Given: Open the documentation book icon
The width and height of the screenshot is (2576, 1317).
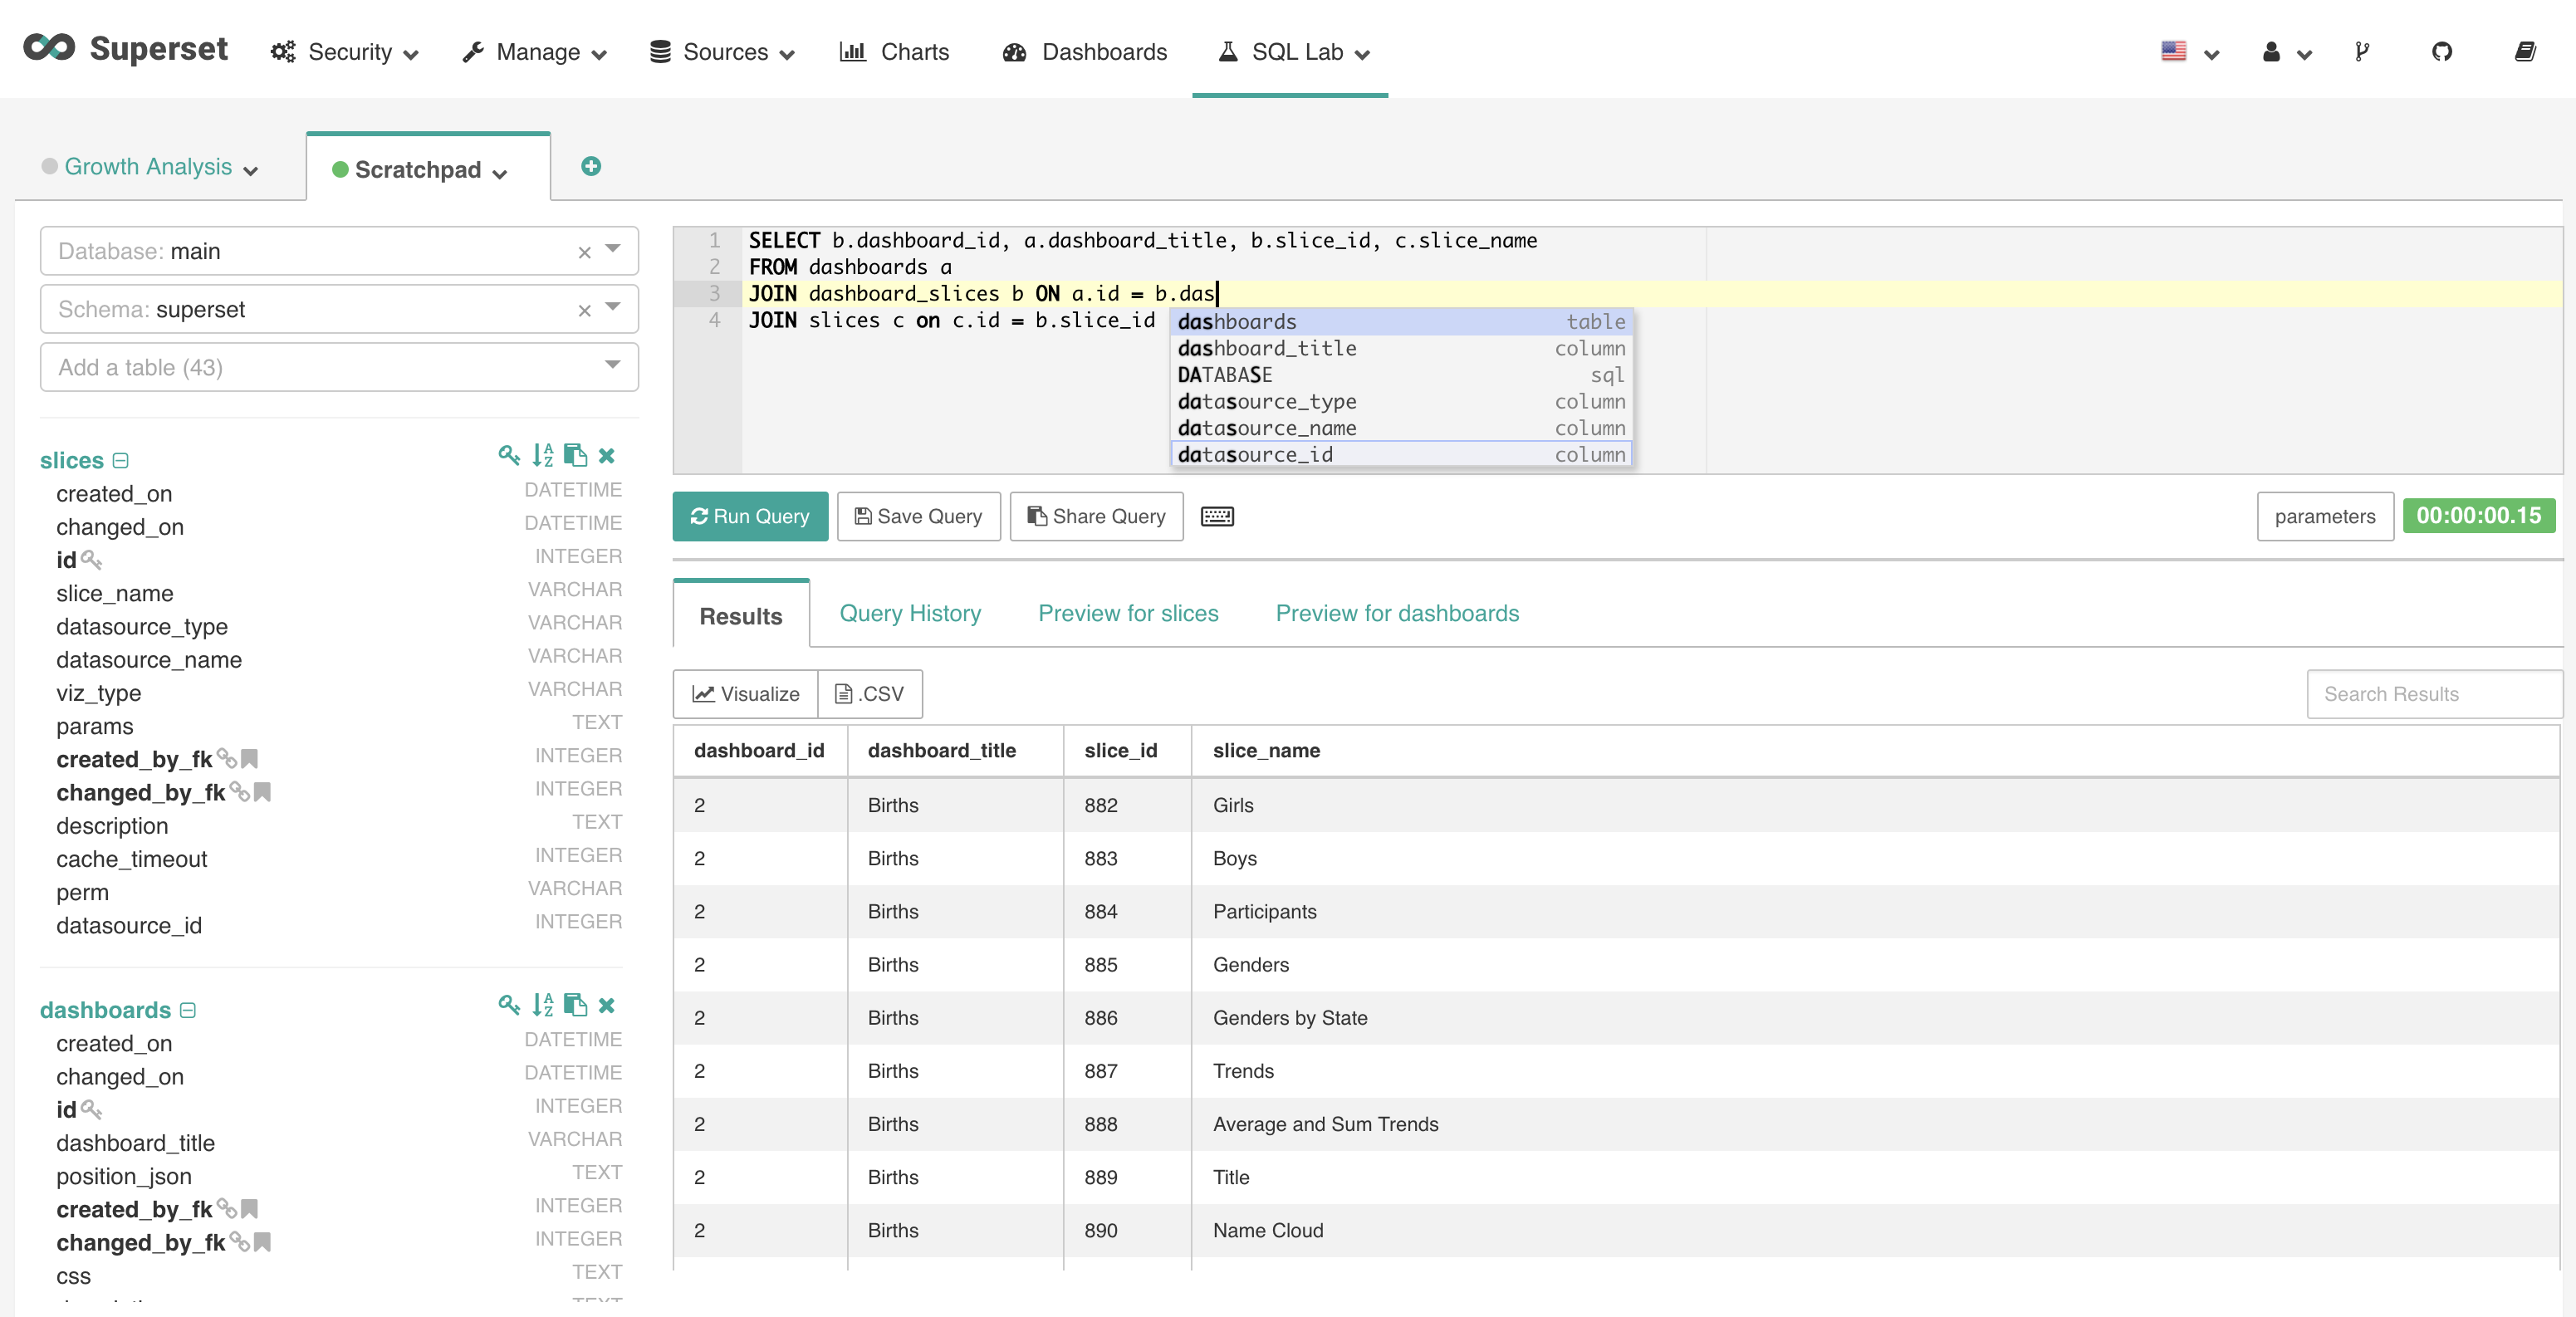Looking at the screenshot, I should [x=2524, y=52].
